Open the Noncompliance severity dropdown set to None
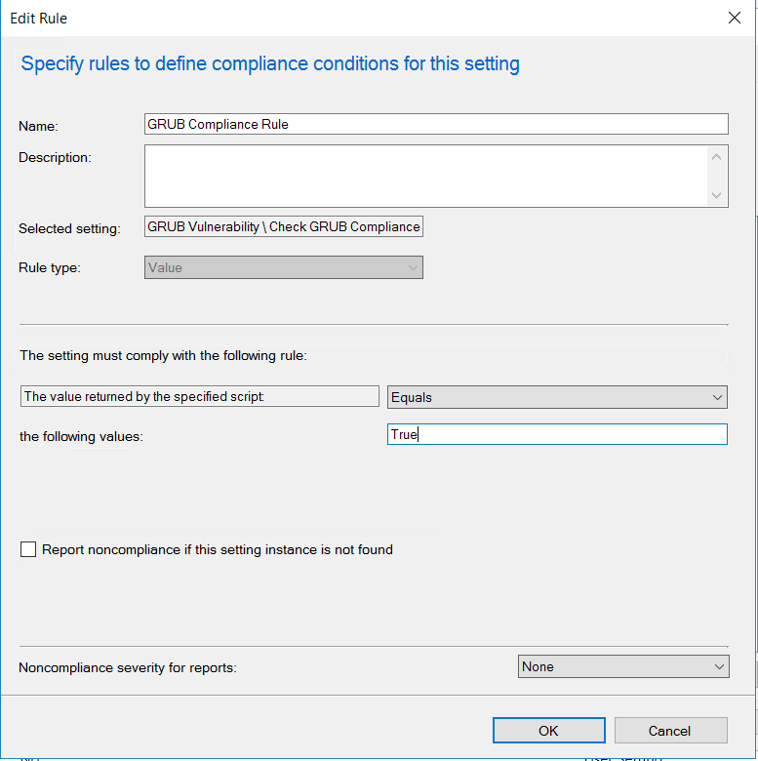Viewport: 758px width, 761px height. pyautogui.click(x=623, y=667)
